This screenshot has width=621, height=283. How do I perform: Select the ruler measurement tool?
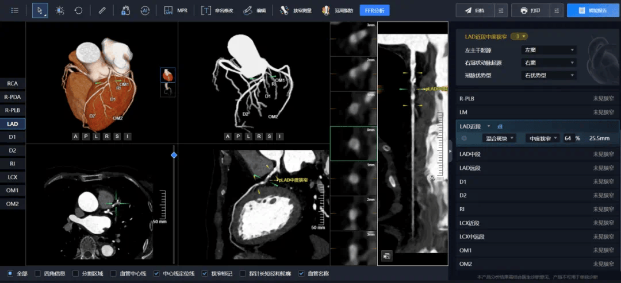pos(102,10)
